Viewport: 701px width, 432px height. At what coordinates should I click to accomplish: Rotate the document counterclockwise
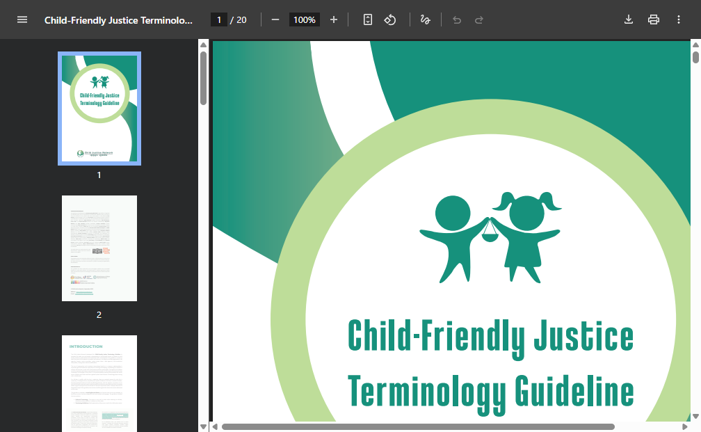pyautogui.click(x=390, y=19)
